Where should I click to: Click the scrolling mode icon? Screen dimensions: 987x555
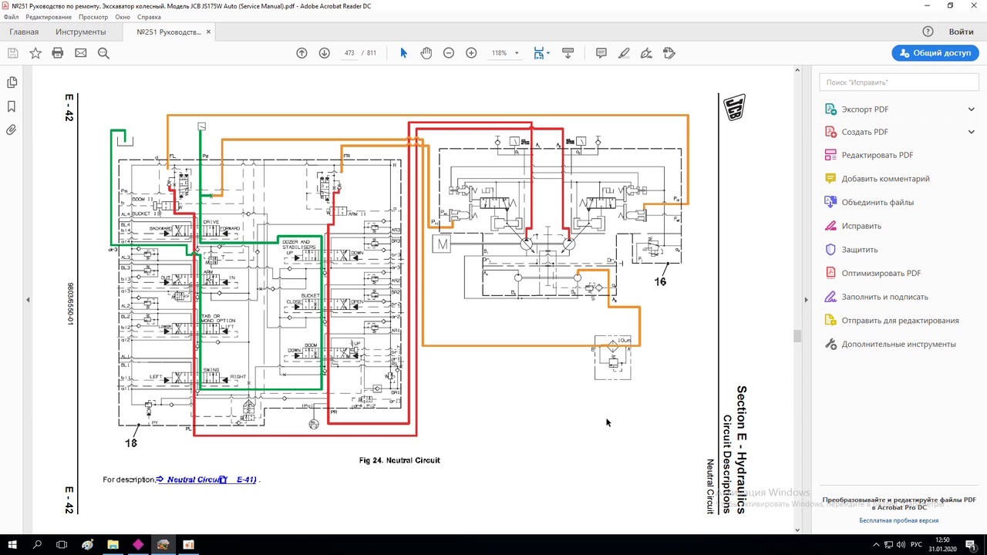pos(568,53)
